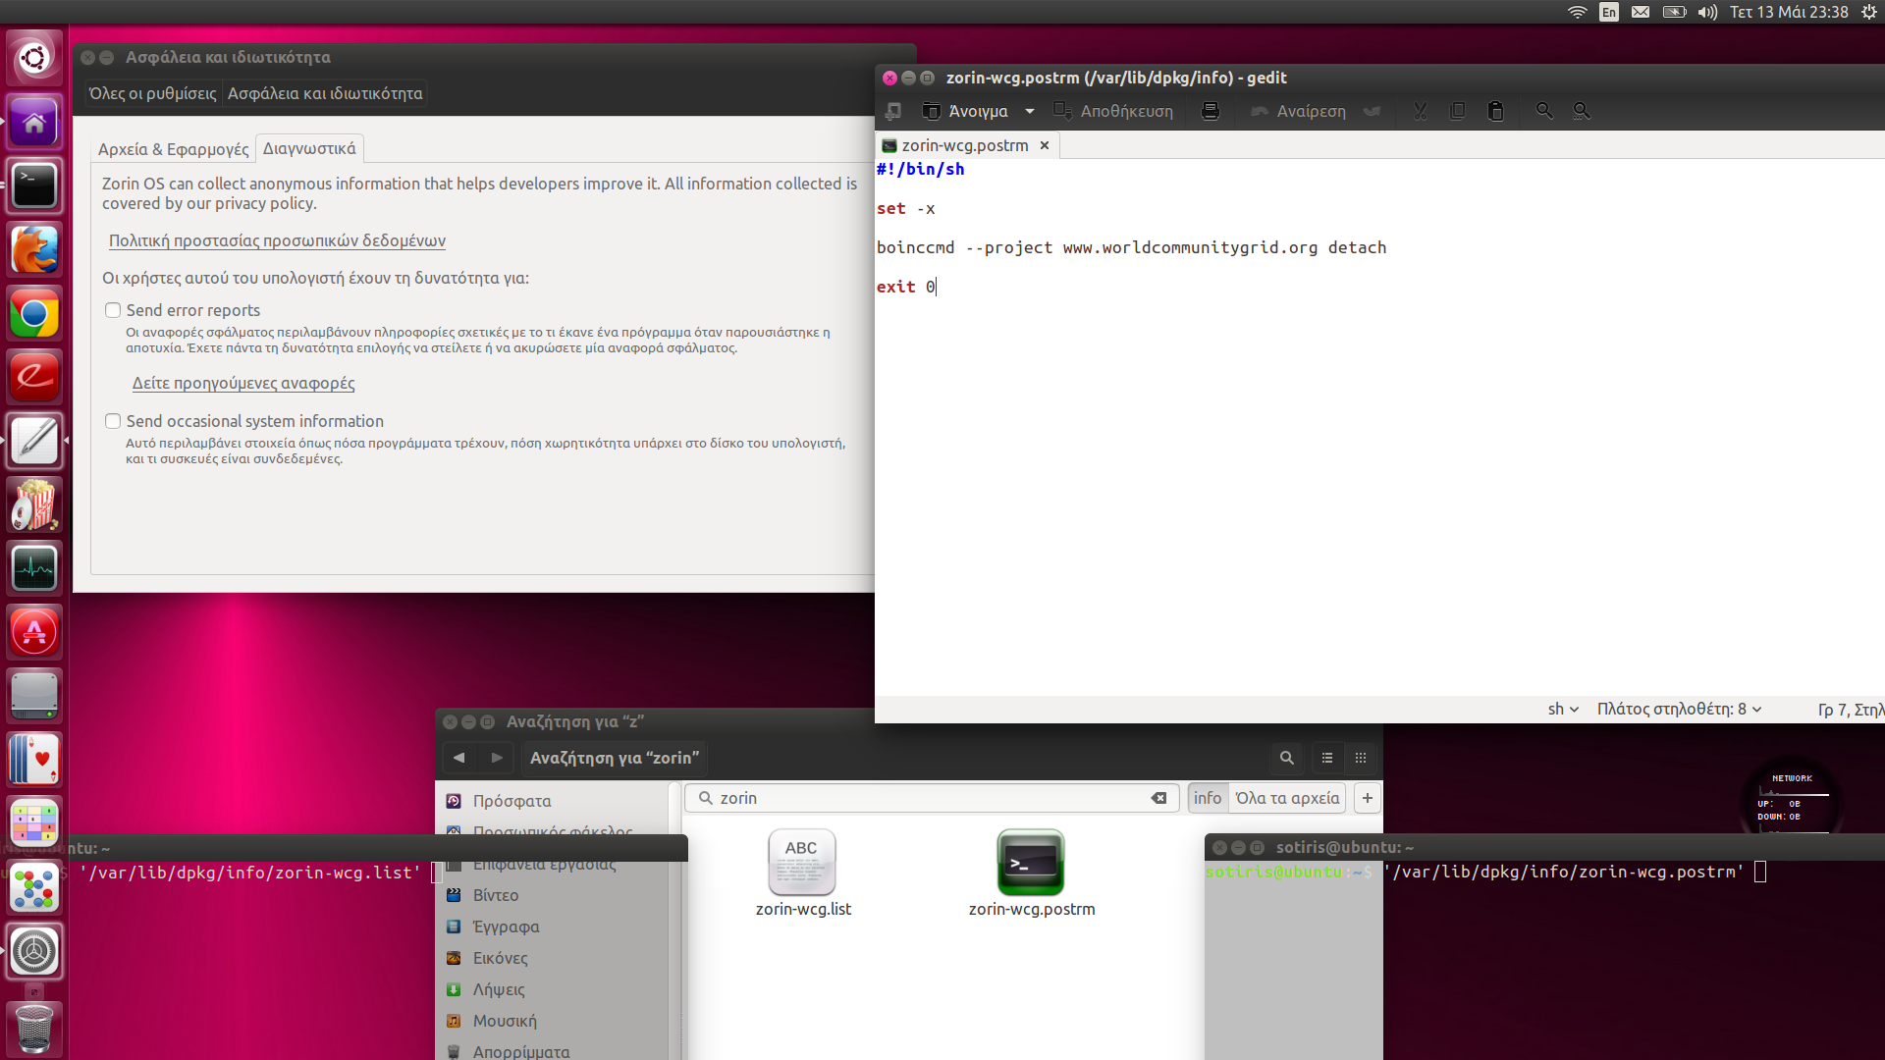
Task: Open the Πλάτος στηλοθέτη tab width dropdown
Action: [x=1679, y=709]
